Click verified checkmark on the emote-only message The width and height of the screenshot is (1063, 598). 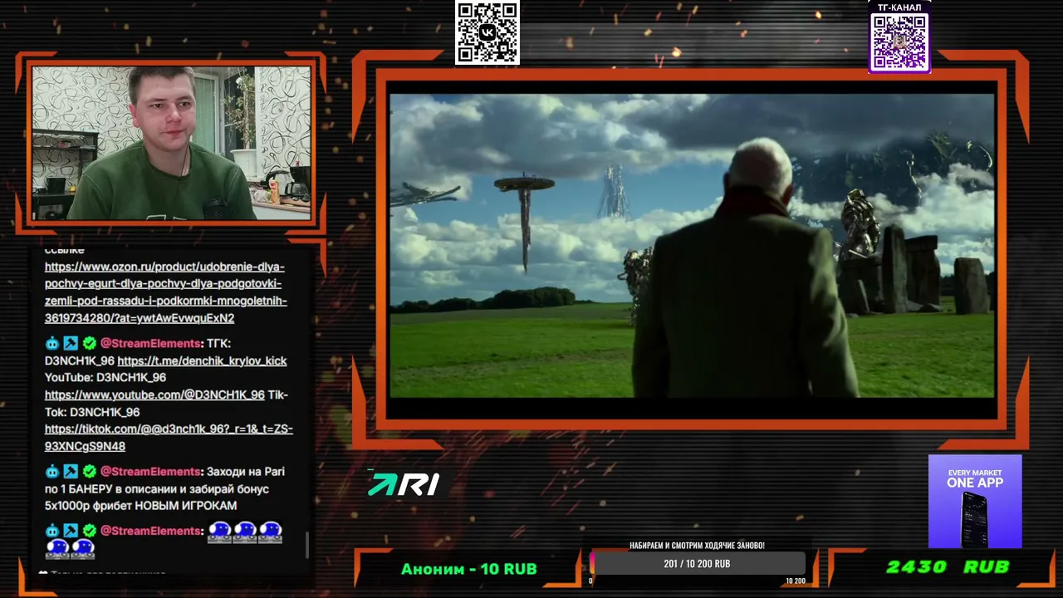pyautogui.click(x=89, y=531)
